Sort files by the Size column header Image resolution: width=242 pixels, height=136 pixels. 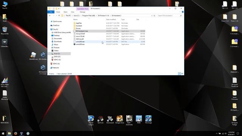point(138,20)
